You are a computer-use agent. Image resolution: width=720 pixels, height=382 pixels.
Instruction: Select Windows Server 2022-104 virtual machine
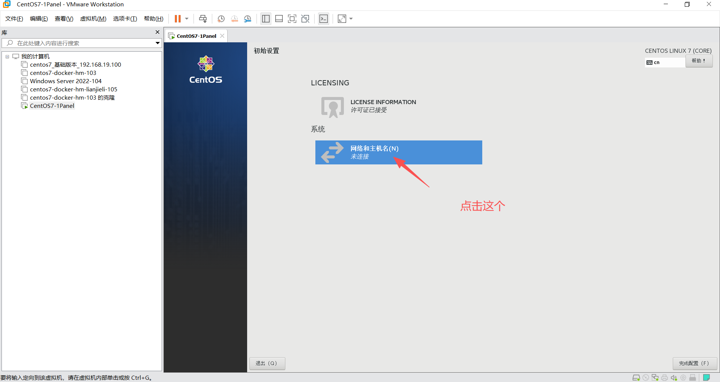click(x=66, y=81)
